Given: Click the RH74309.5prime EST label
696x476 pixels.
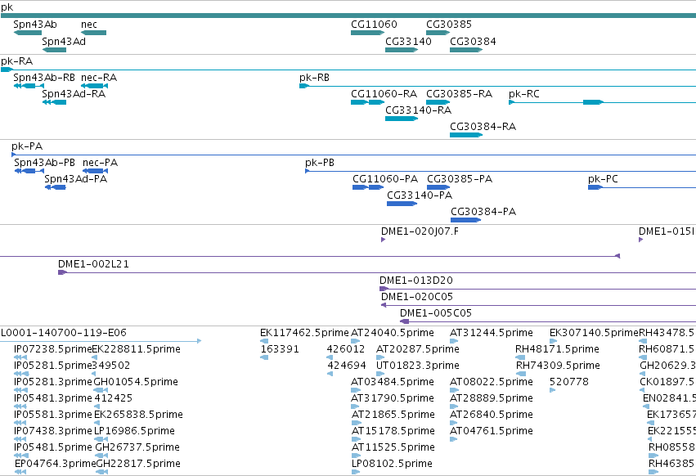Looking at the screenshot, I should (558, 366).
